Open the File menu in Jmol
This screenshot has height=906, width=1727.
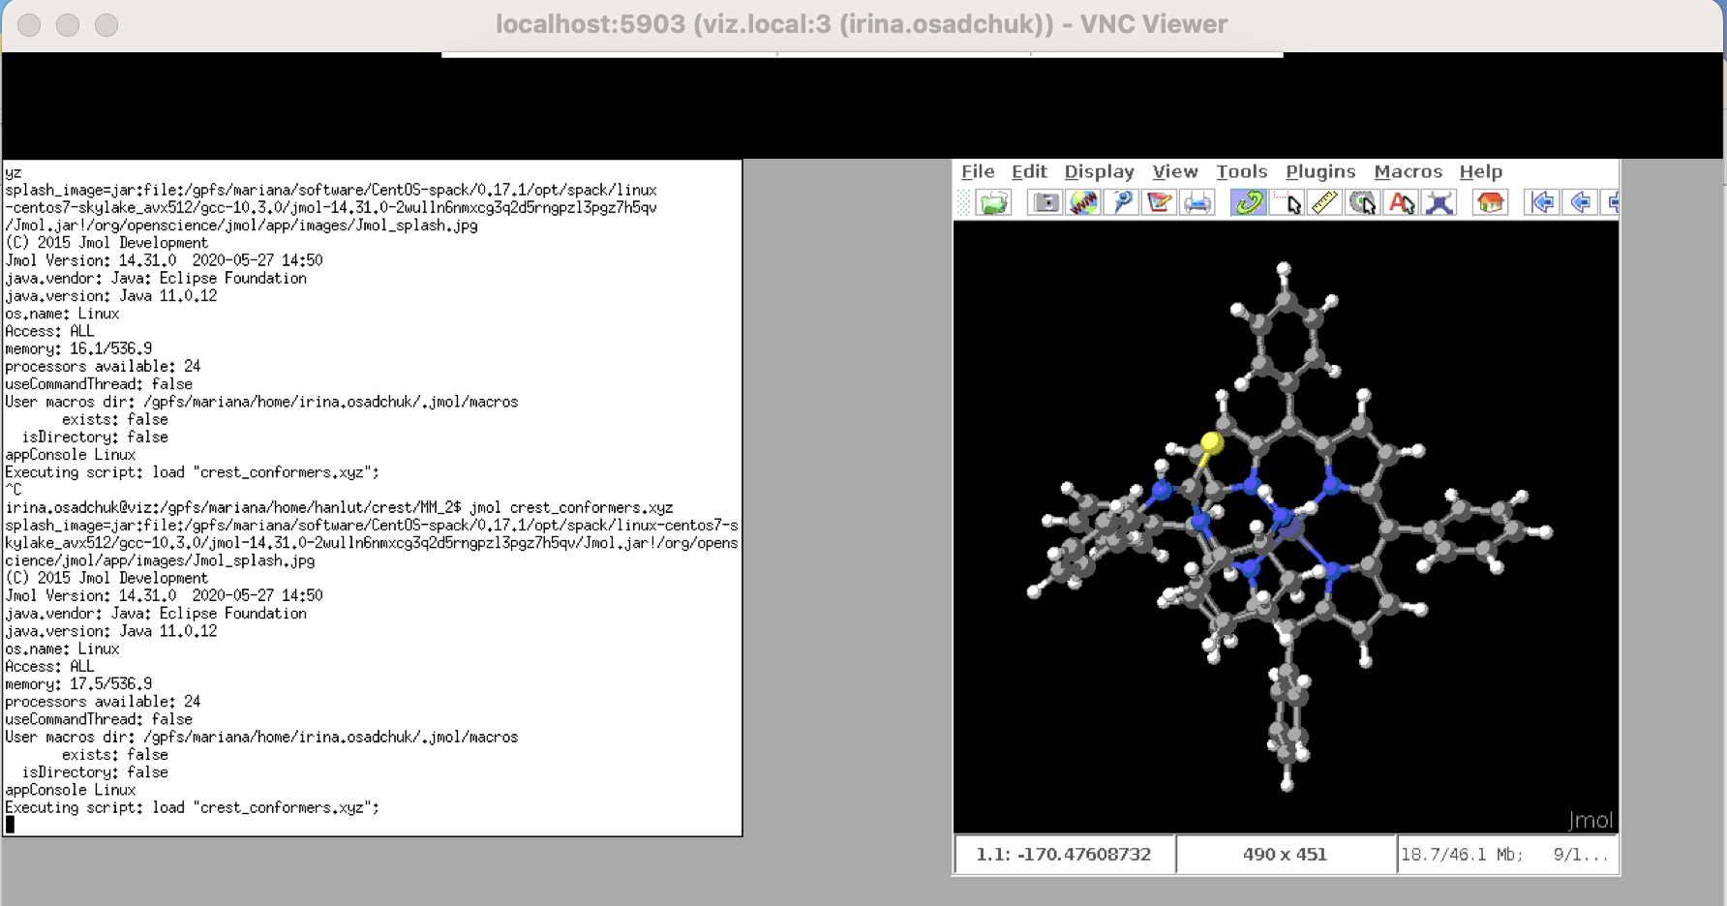978,171
